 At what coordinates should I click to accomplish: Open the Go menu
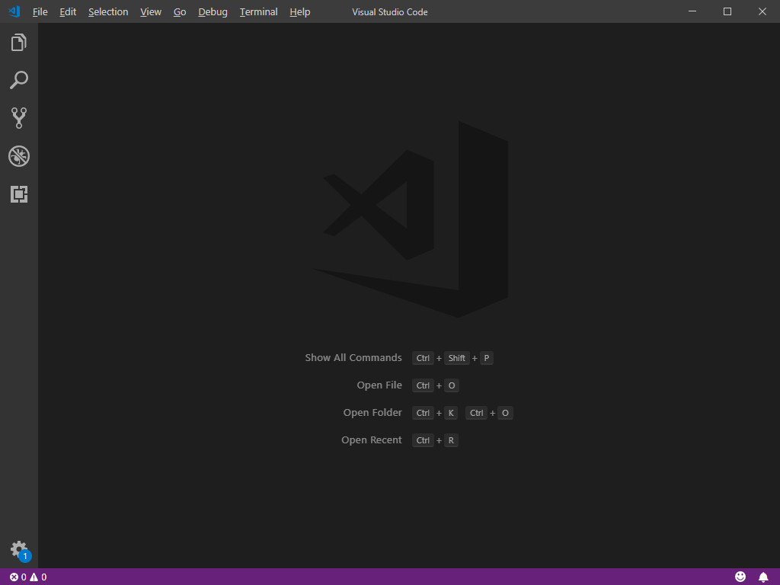pos(180,12)
